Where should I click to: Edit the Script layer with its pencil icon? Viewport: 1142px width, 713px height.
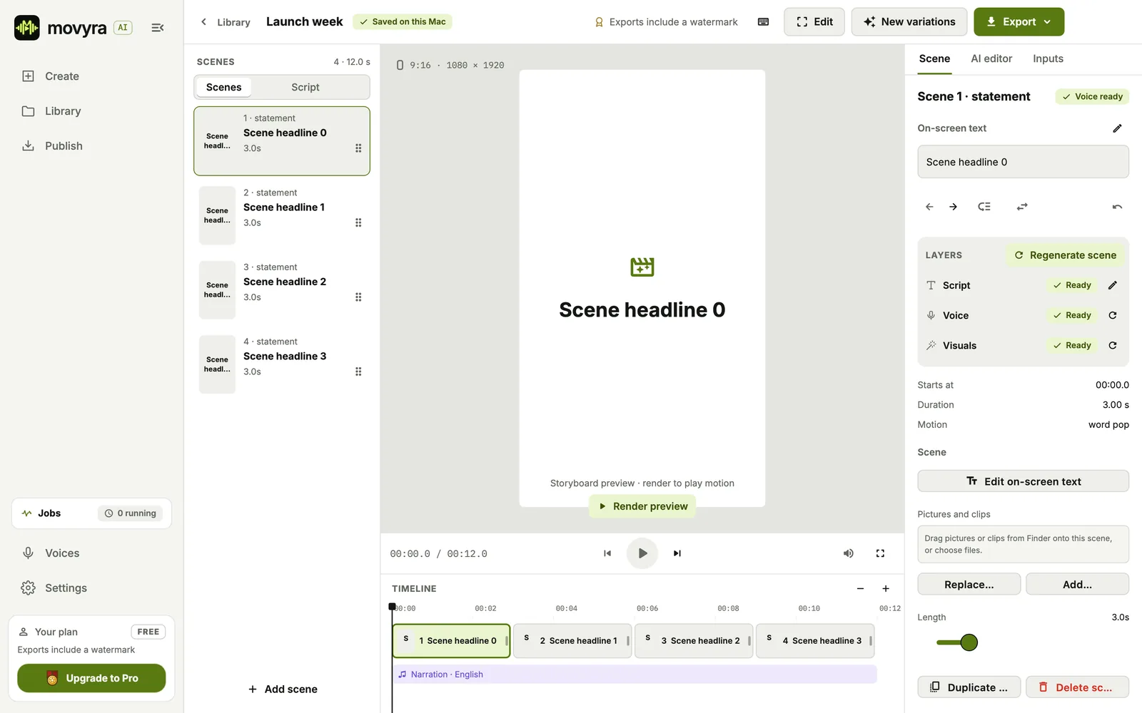pyautogui.click(x=1112, y=285)
